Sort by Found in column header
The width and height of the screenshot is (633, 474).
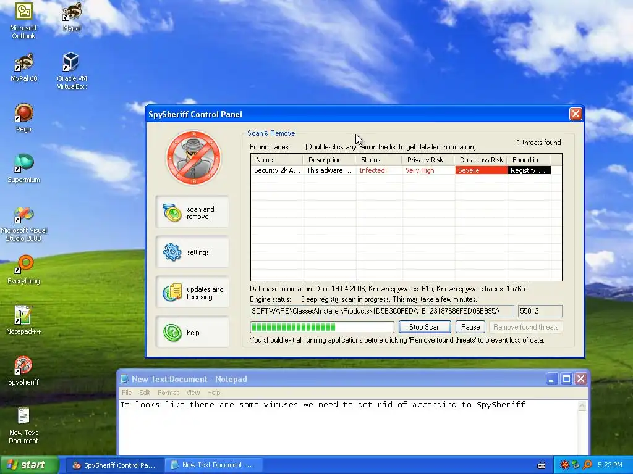(x=529, y=160)
